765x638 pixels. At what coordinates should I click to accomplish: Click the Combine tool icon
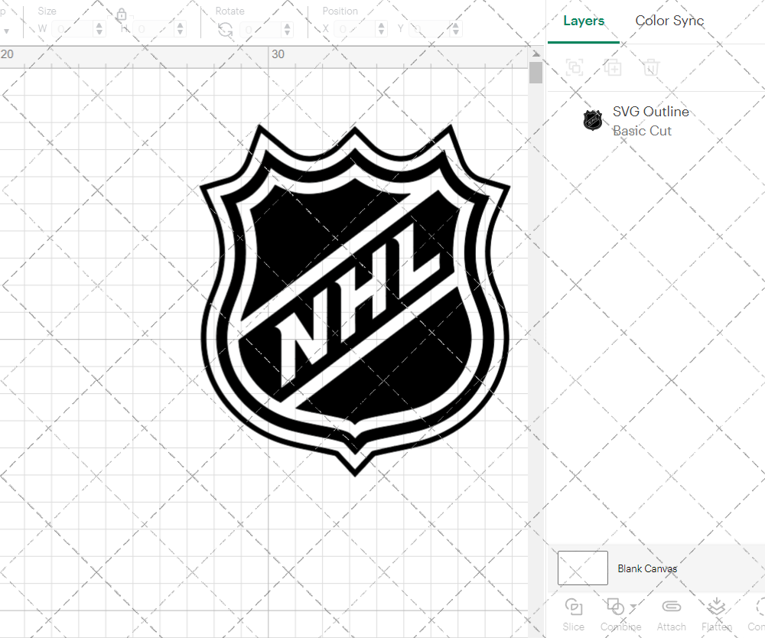617,607
